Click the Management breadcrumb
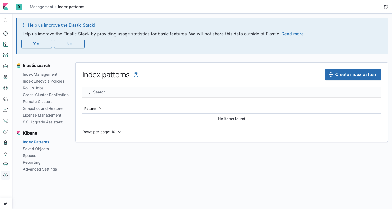392x209 pixels. tap(42, 7)
